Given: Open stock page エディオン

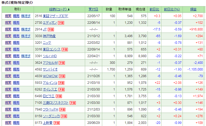Looking at the screenshot, I should (x=50, y=23).
